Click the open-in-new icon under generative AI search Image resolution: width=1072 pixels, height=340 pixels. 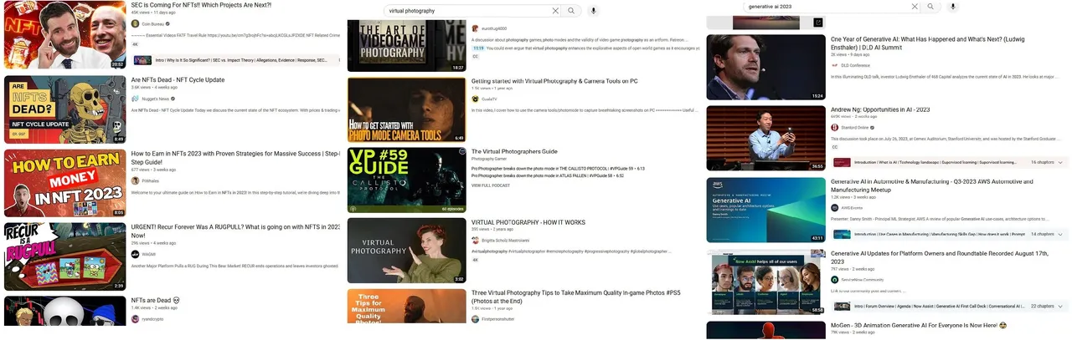coord(818,23)
